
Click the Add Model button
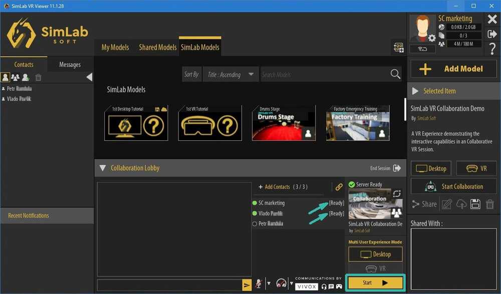point(454,69)
